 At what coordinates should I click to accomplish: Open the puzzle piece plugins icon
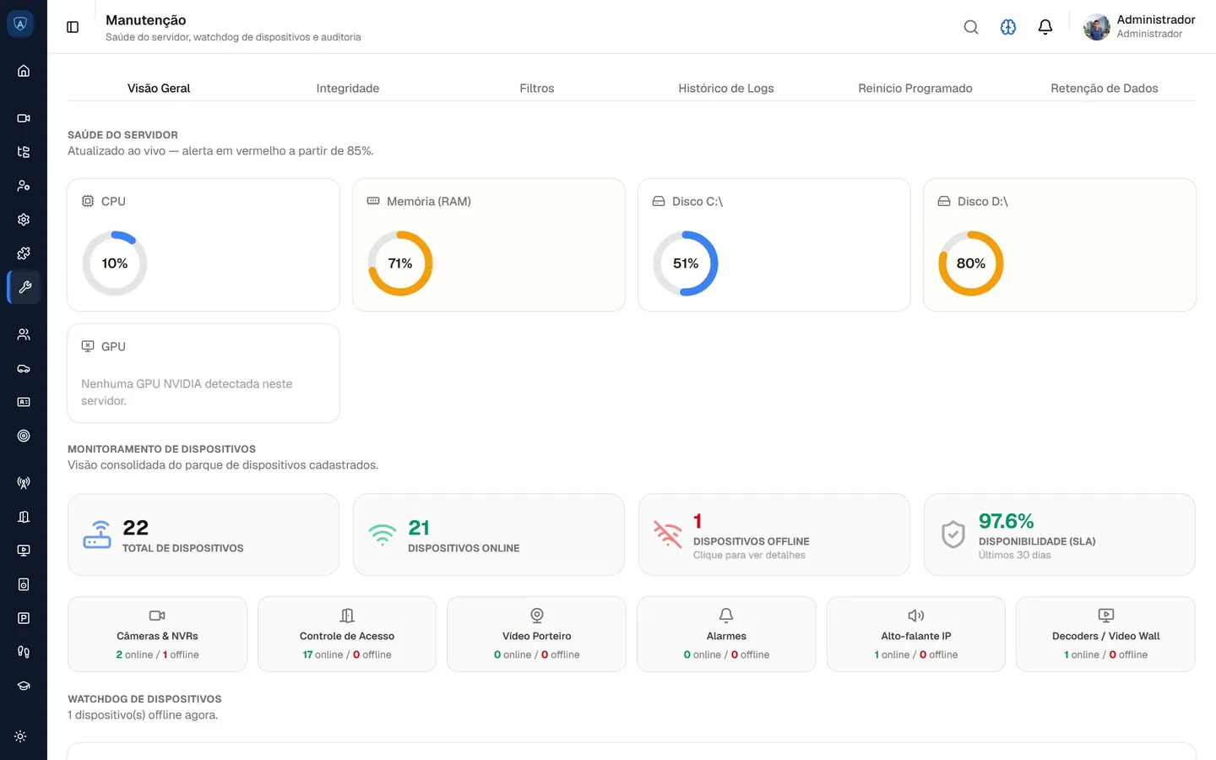(24, 253)
